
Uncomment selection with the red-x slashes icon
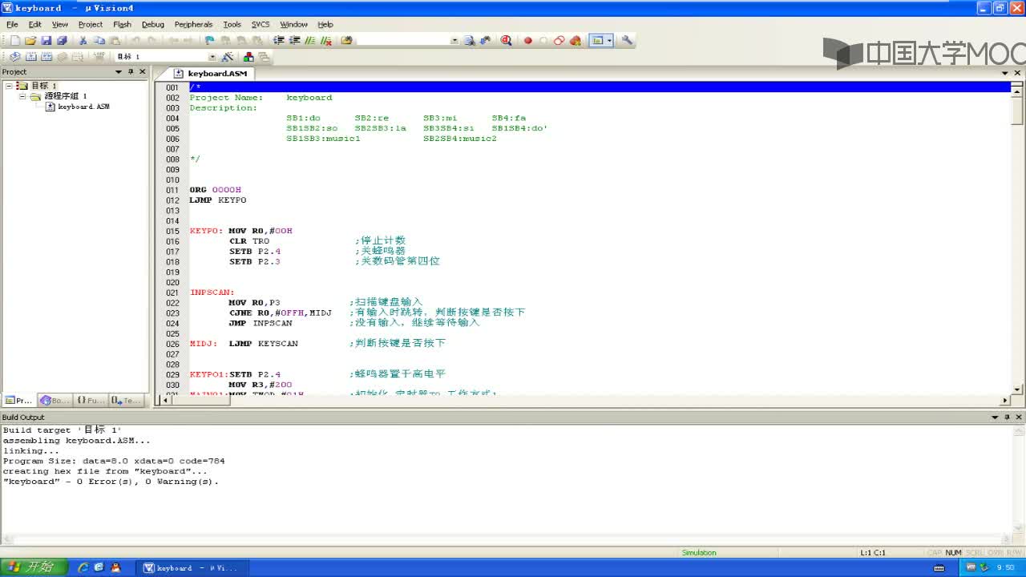point(325,41)
